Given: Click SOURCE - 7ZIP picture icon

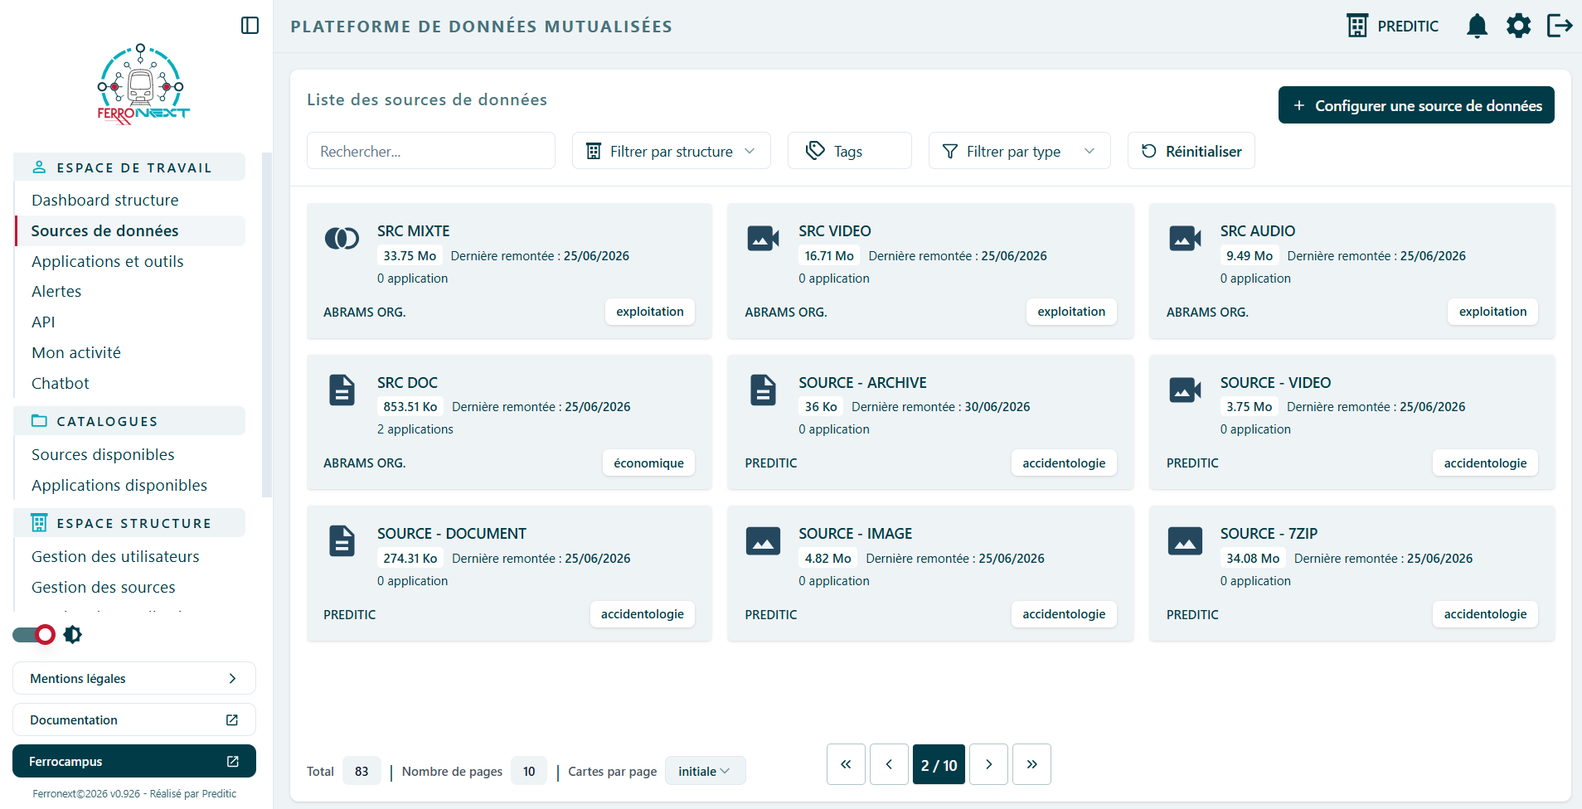Looking at the screenshot, I should point(1185,540).
